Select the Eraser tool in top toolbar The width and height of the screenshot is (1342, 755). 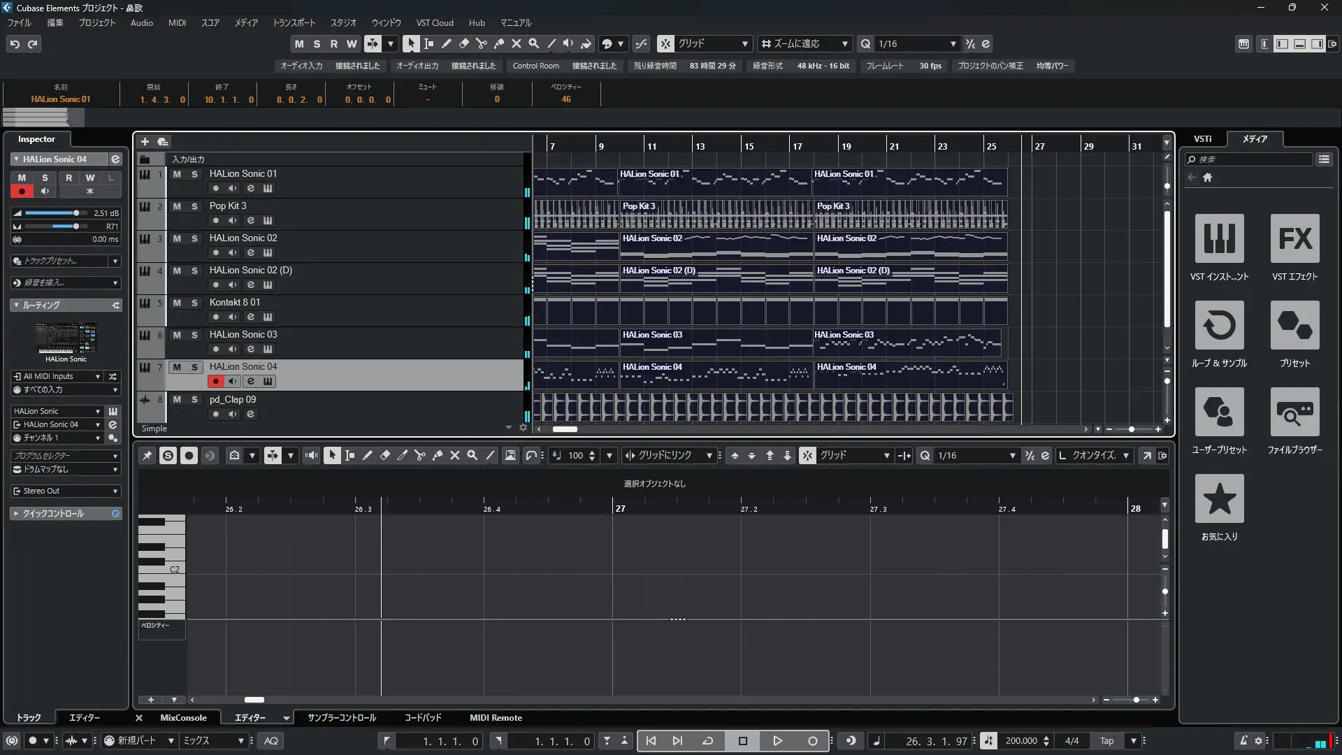pyautogui.click(x=463, y=43)
